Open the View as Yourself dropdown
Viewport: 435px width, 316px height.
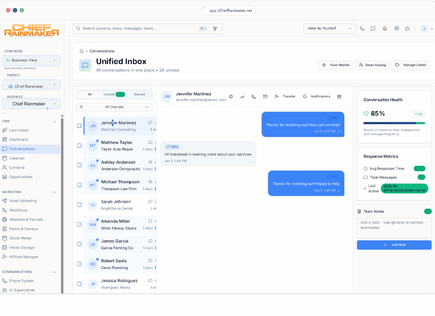330,28
